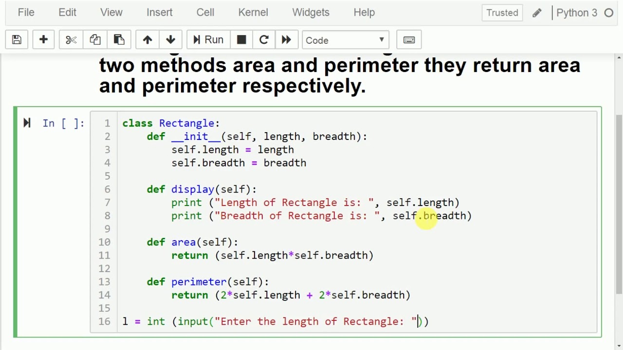This screenshot has width=623, height=350.
Task: Open the Edit menu
Action: tap(68, 13)
